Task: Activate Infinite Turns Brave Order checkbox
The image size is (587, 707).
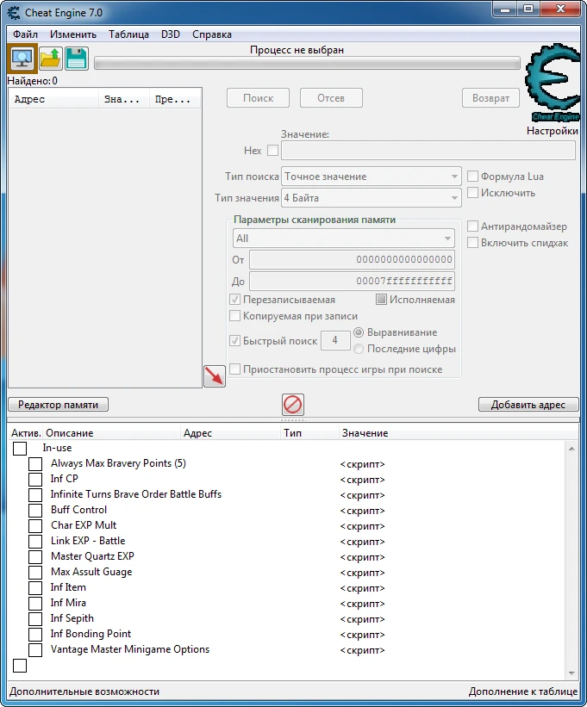Action: 35,494
